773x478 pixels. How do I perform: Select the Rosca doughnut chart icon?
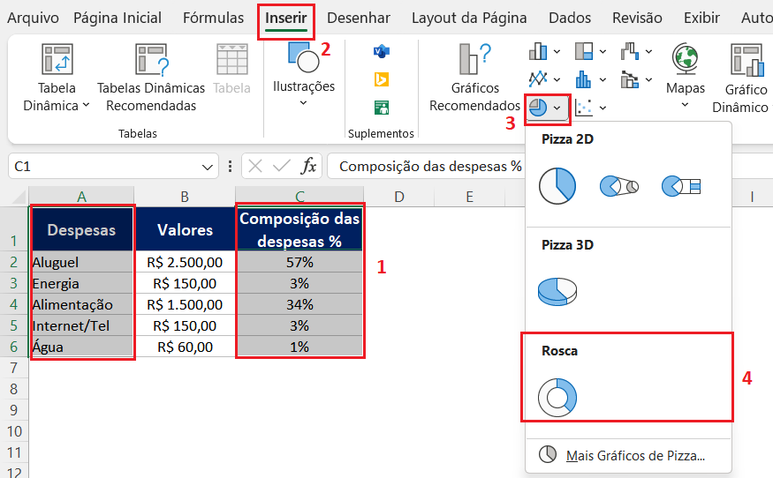point(557,398)
